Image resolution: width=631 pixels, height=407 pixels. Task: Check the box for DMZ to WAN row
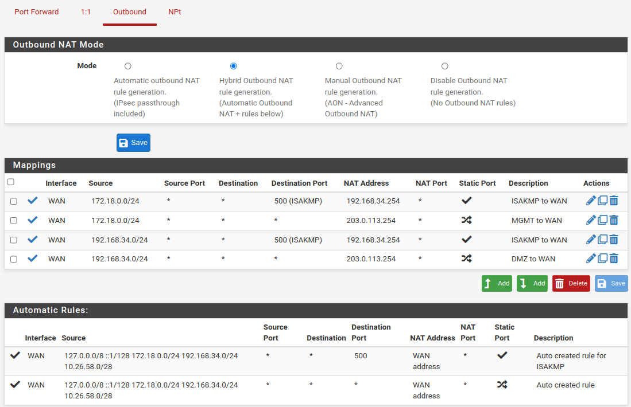(x=14, y=259)
